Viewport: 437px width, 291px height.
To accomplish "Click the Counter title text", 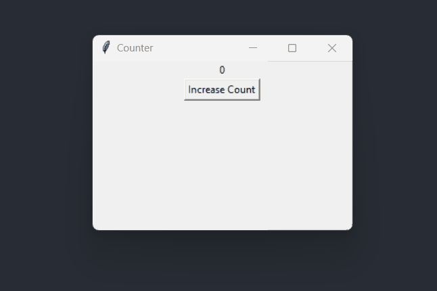I will [135, 48].
